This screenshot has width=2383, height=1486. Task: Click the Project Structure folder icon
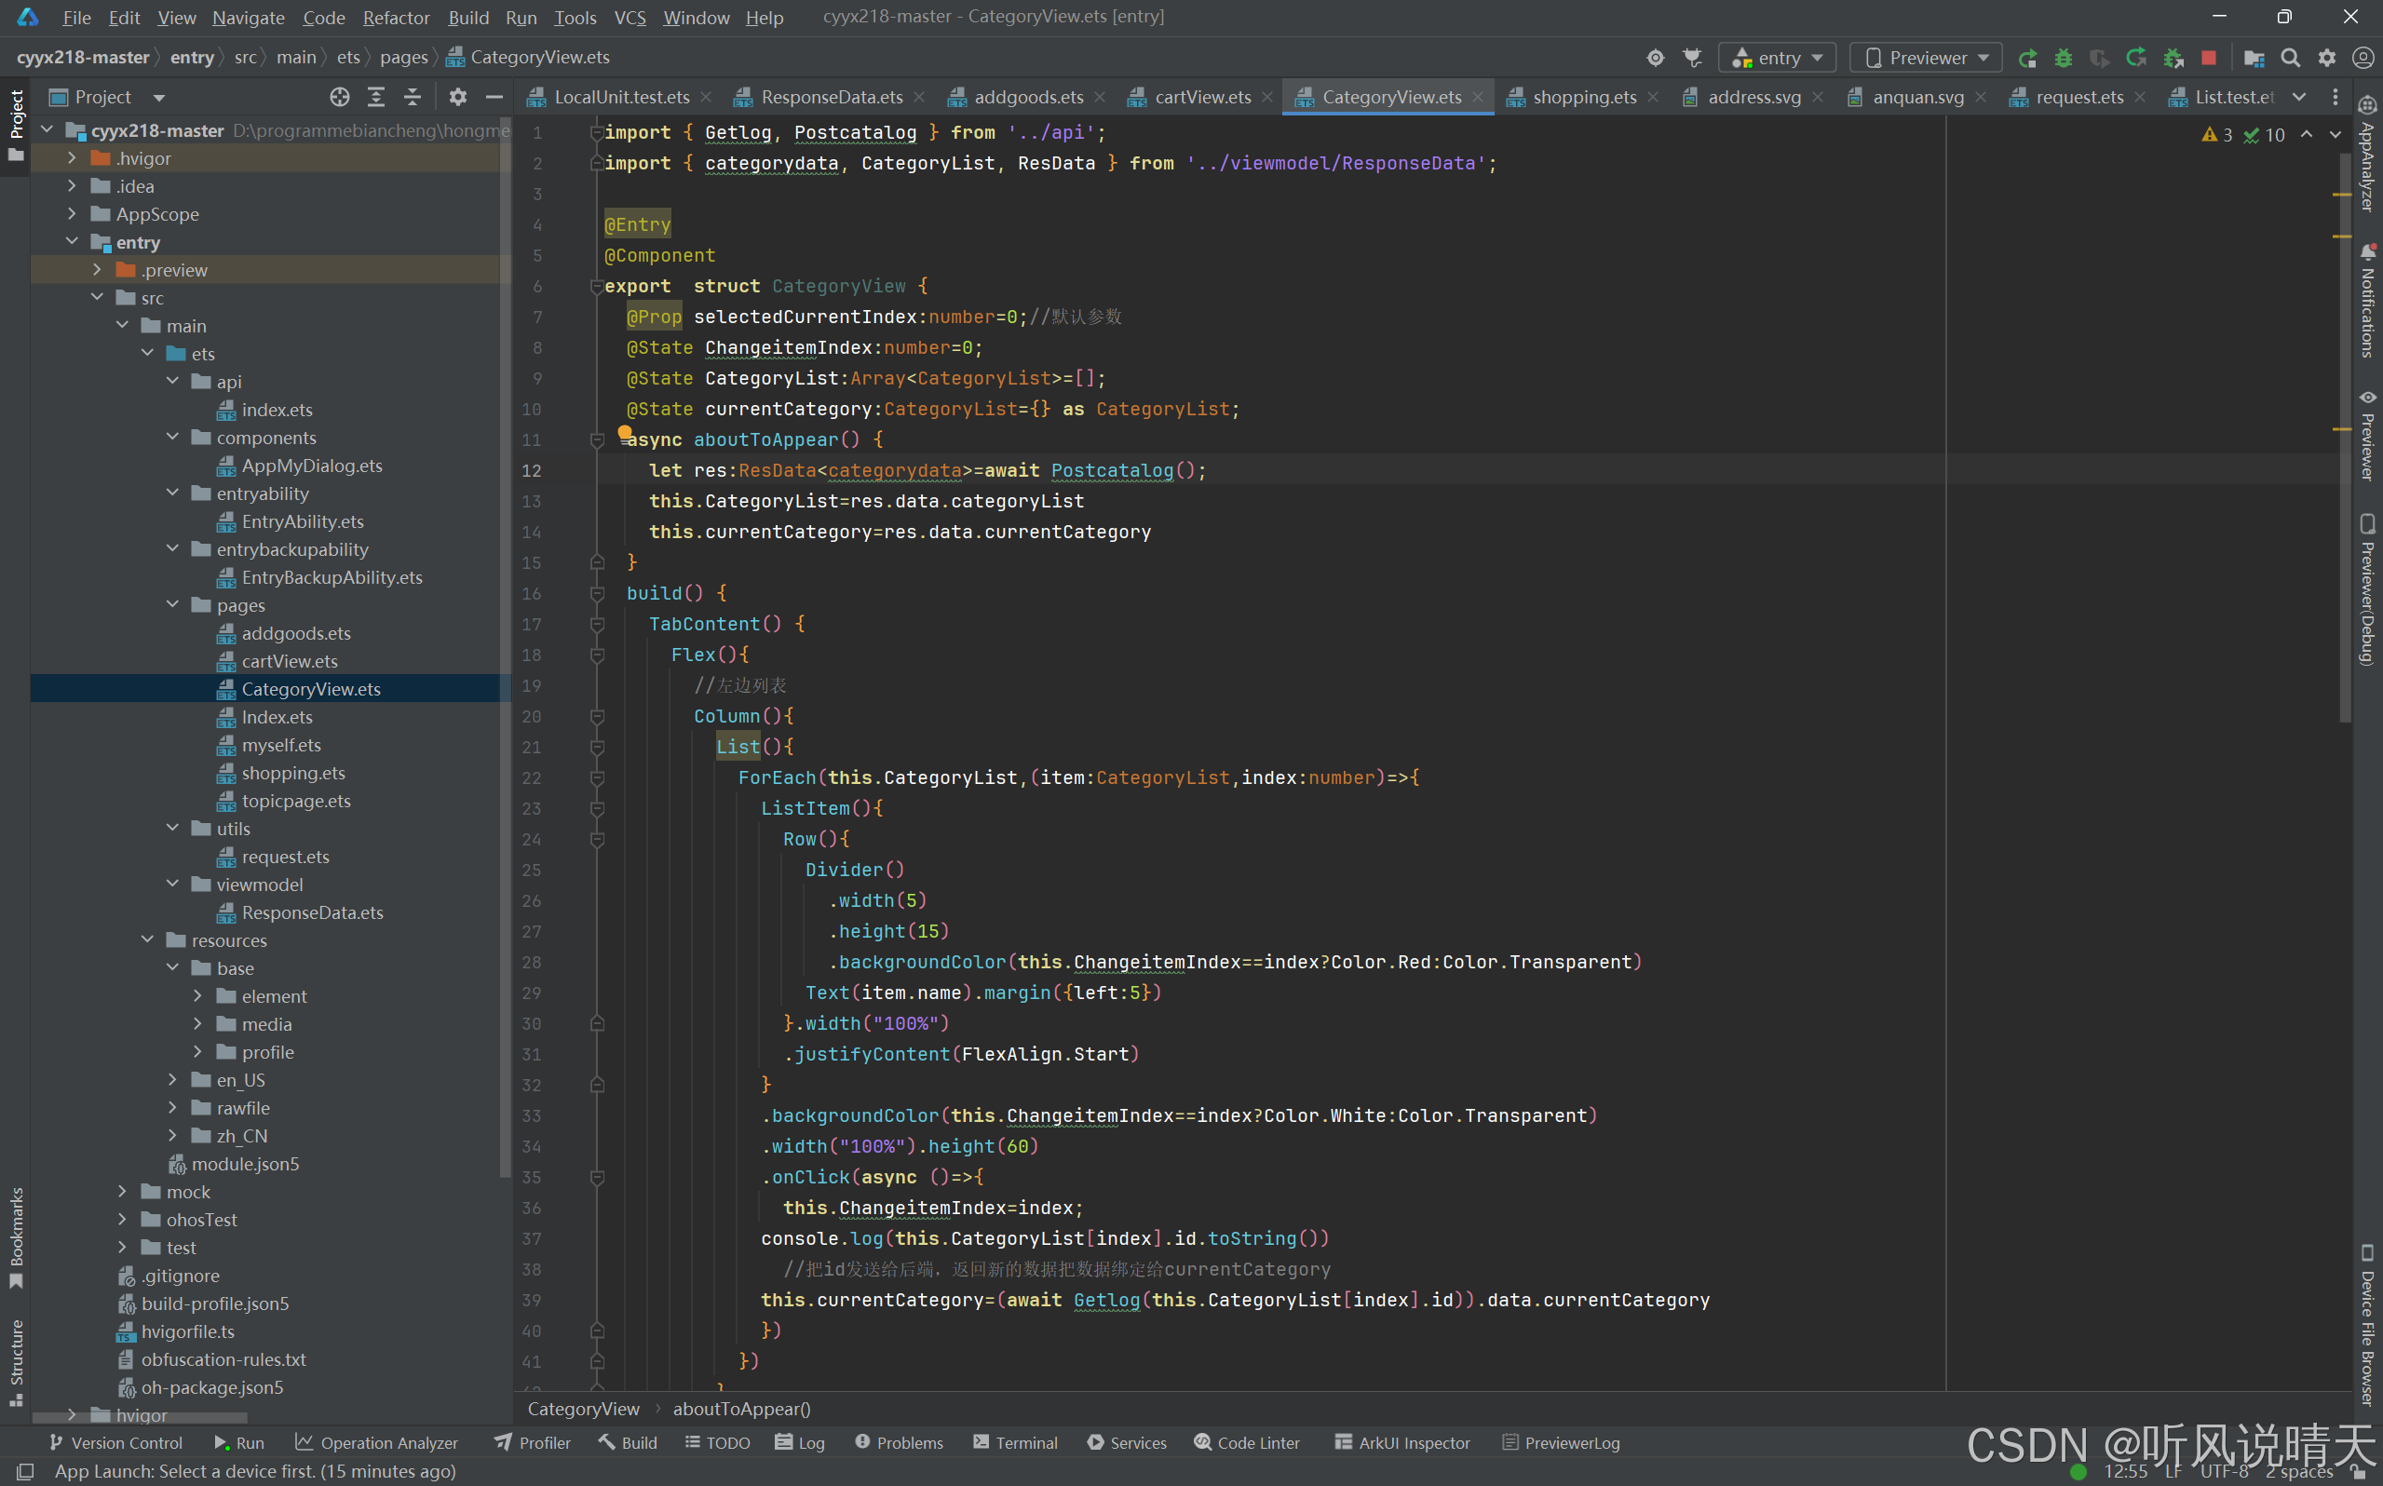coord(2254,58)
